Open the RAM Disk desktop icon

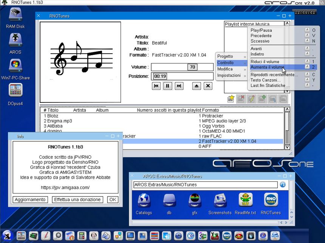[15, 15]
